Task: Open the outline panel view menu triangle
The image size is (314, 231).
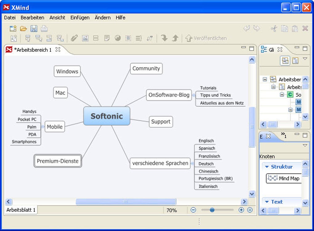Action: point(305,59)
